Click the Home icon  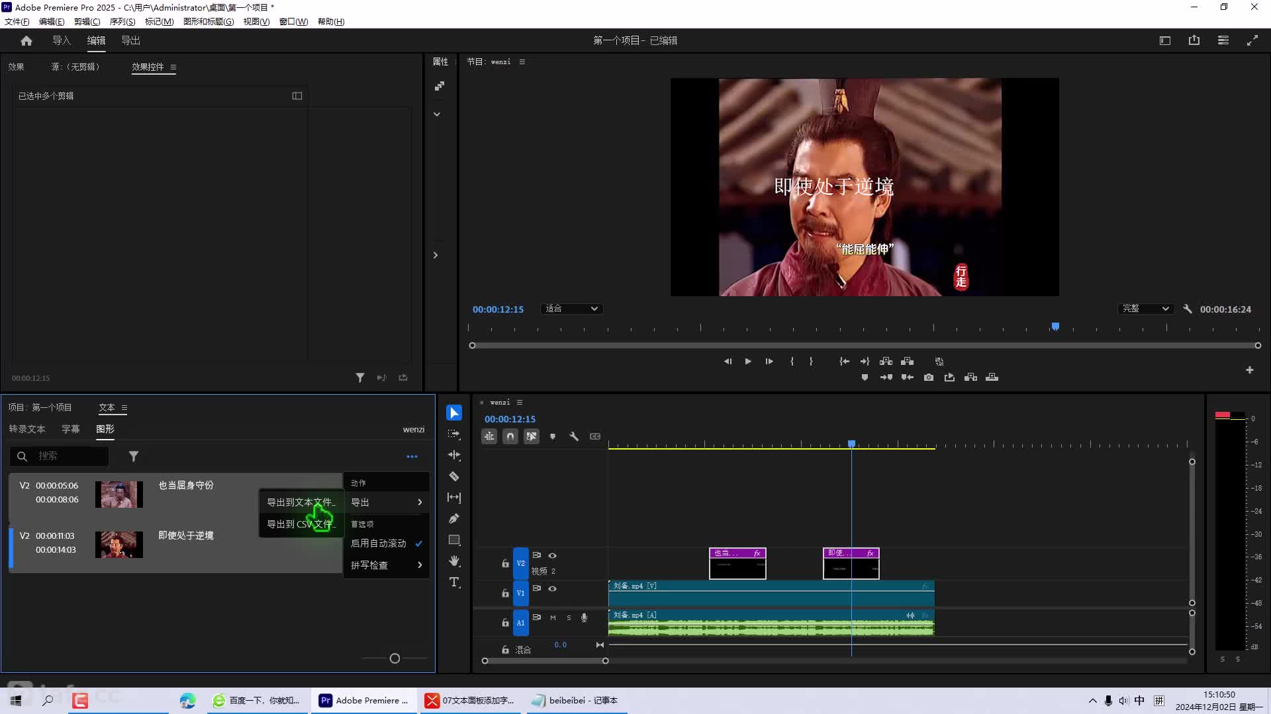26,41
